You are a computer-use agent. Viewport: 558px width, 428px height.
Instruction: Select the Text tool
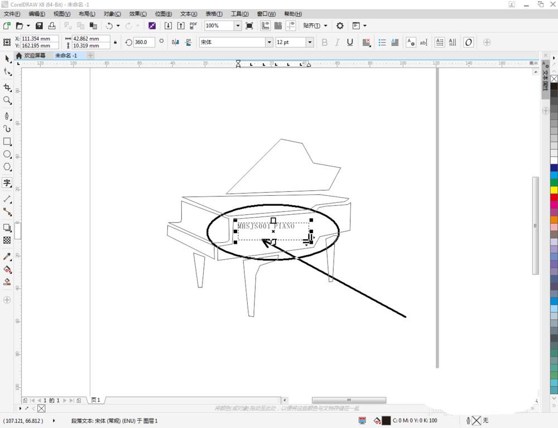coord(7,183)
